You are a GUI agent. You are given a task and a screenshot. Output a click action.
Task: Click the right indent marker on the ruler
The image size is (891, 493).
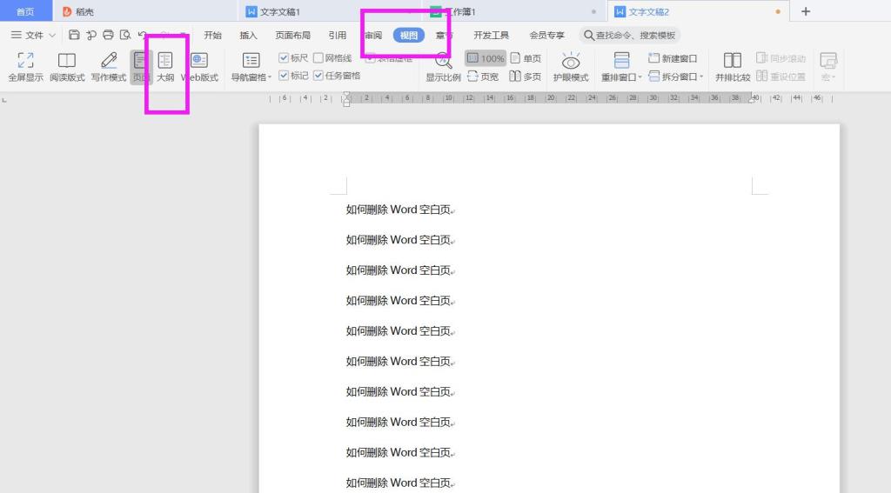click(752, 100)
